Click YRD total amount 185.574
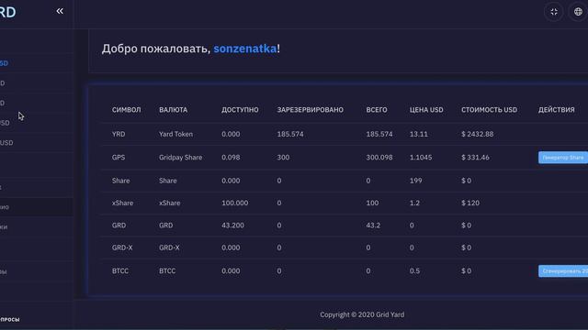Viewport: 588px width, 330px height. (x=379, y=134)
